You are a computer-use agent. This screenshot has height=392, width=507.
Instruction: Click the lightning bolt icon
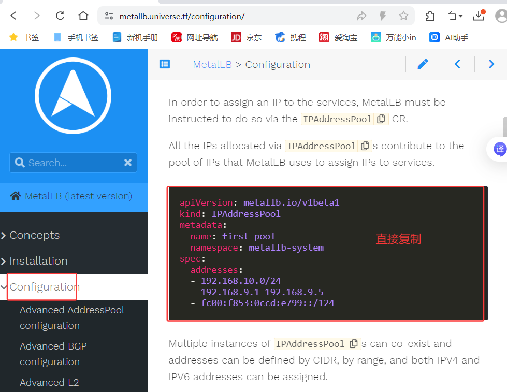(383, 16)
